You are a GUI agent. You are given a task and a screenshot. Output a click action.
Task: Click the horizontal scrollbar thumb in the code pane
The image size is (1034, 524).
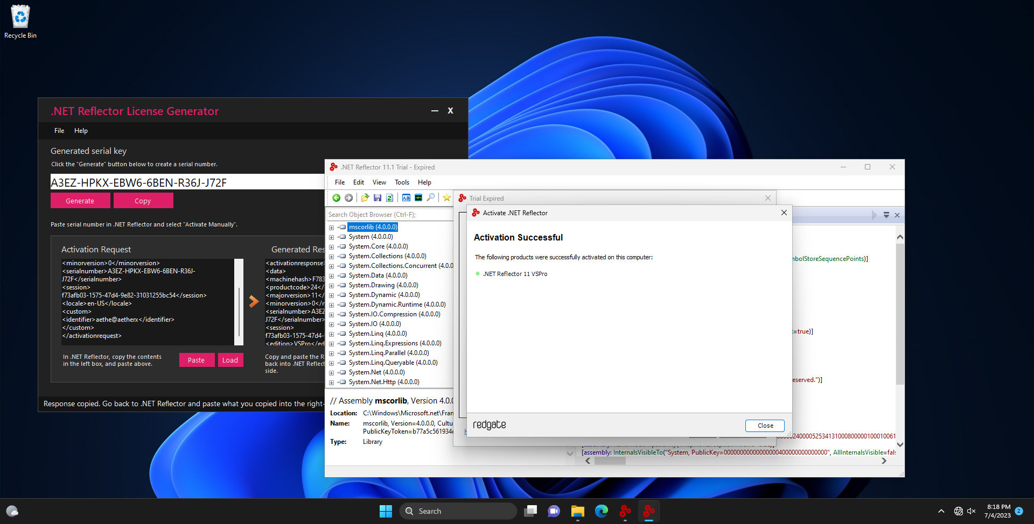(610, 461)
